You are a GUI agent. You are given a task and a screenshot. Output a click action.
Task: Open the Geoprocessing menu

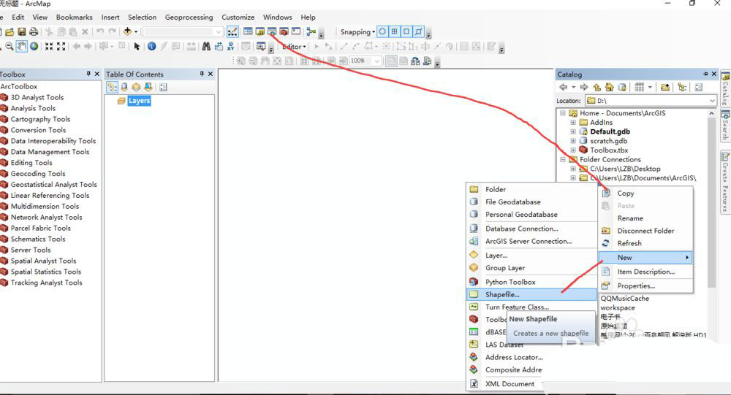(189, 18)
